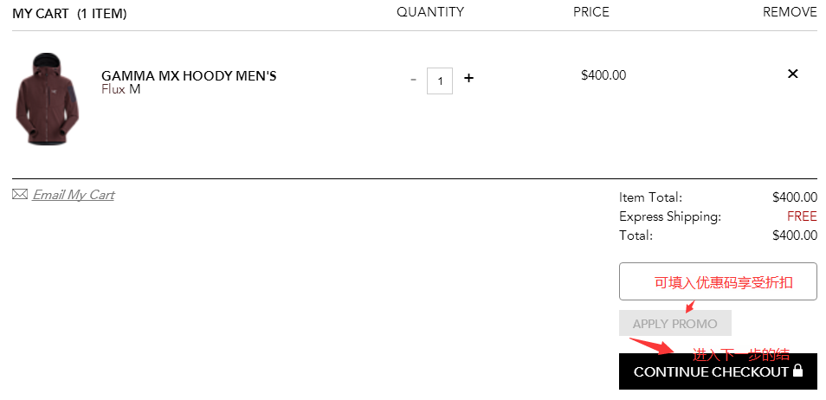This screenshot has height=400, width=826.
Task: Decrease item quantity with minus button
Action: (413, 80)
